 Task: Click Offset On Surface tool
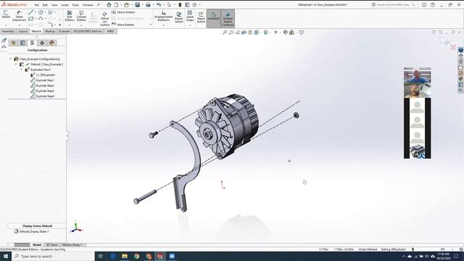[x=104, y=19]
